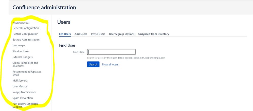Open Unsynced from Directory tab
This screenshot has width=253, height=111.
(x=154, y=34)
